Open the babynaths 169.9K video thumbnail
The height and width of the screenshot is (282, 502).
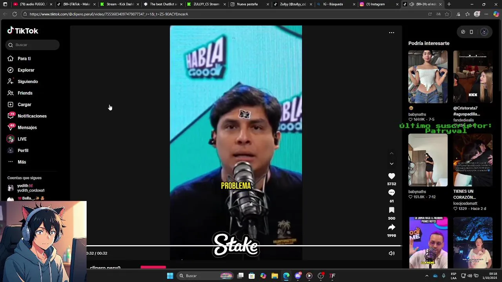(427, 77)
